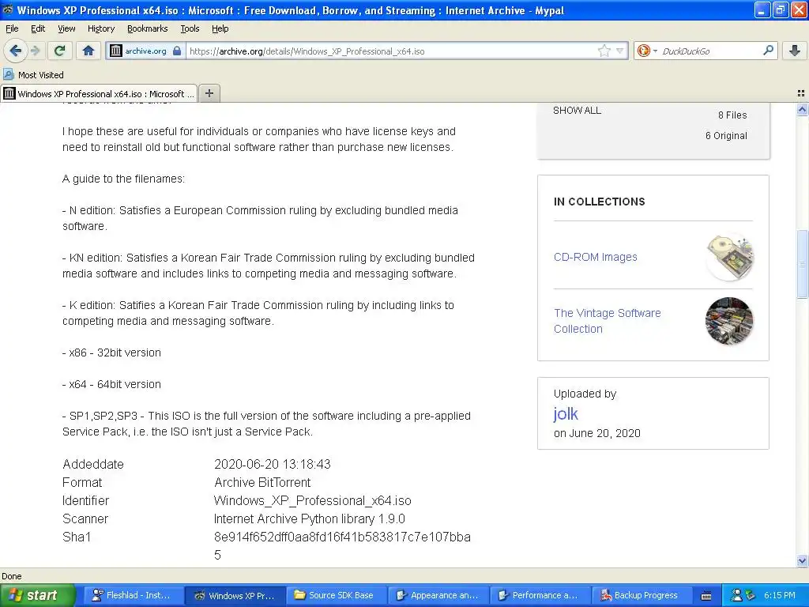Click the vertical scrollbar thumb
Viewport: 809px width, 607px height.
click(802, 264)
